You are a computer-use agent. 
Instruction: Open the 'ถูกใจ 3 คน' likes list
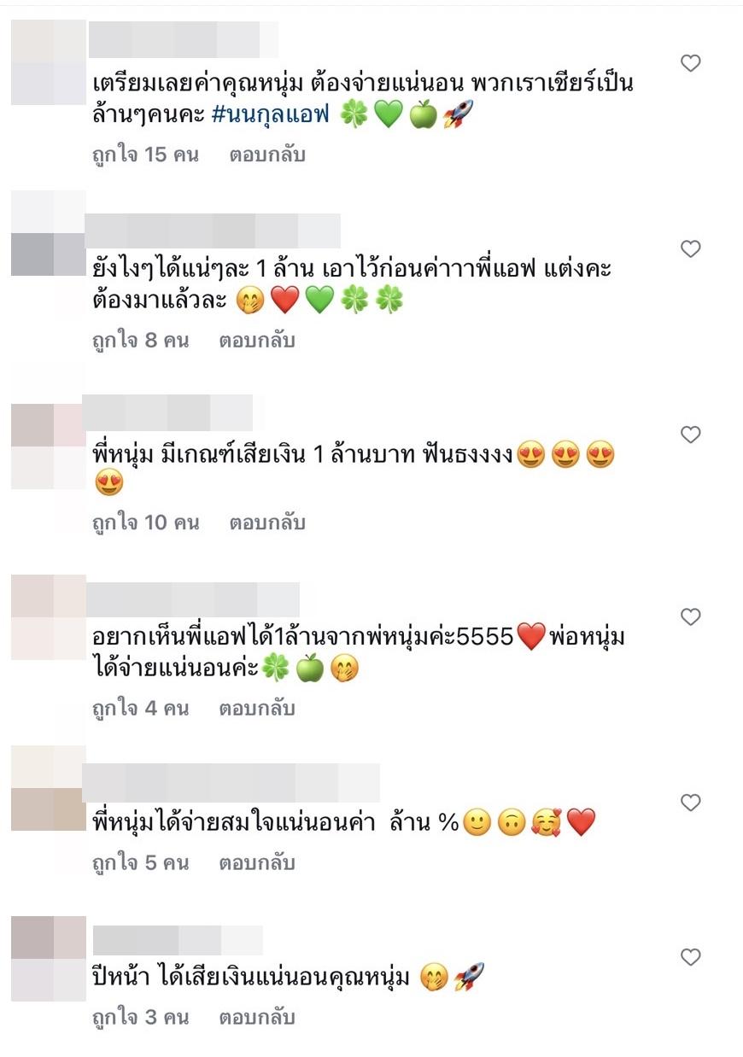(140, 1018)
